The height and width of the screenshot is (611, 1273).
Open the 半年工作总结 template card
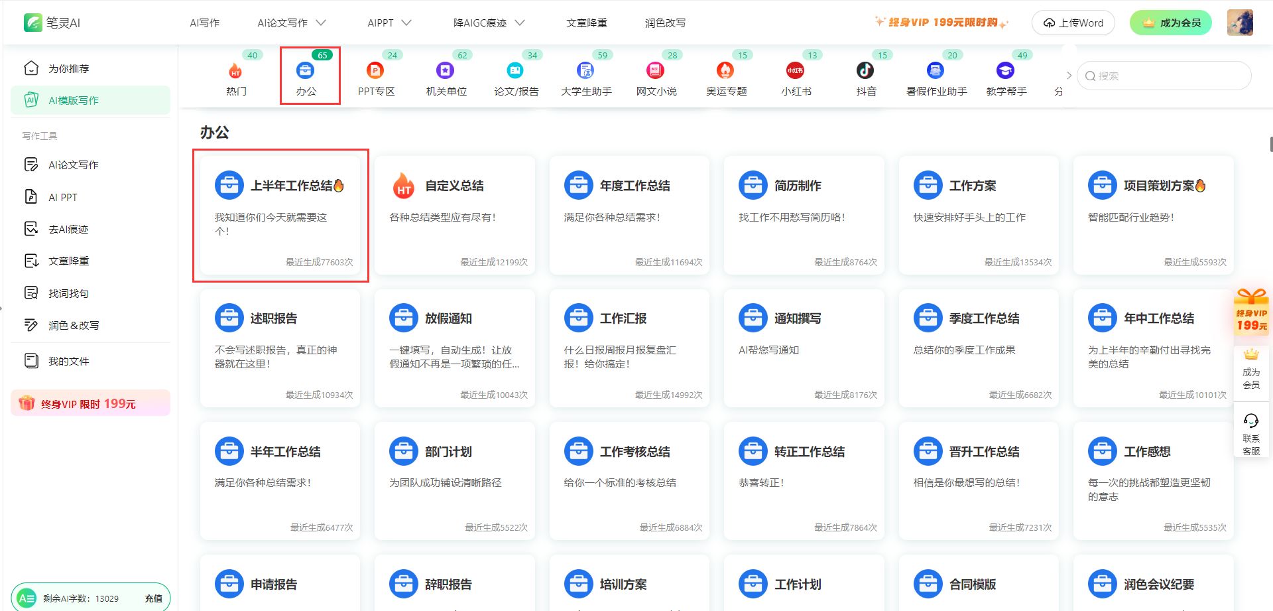280,481
